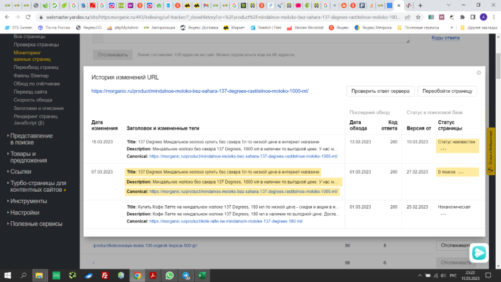Expand the 'Инструменты' sidebar section
501x282 pixels.
coord(28,201)
